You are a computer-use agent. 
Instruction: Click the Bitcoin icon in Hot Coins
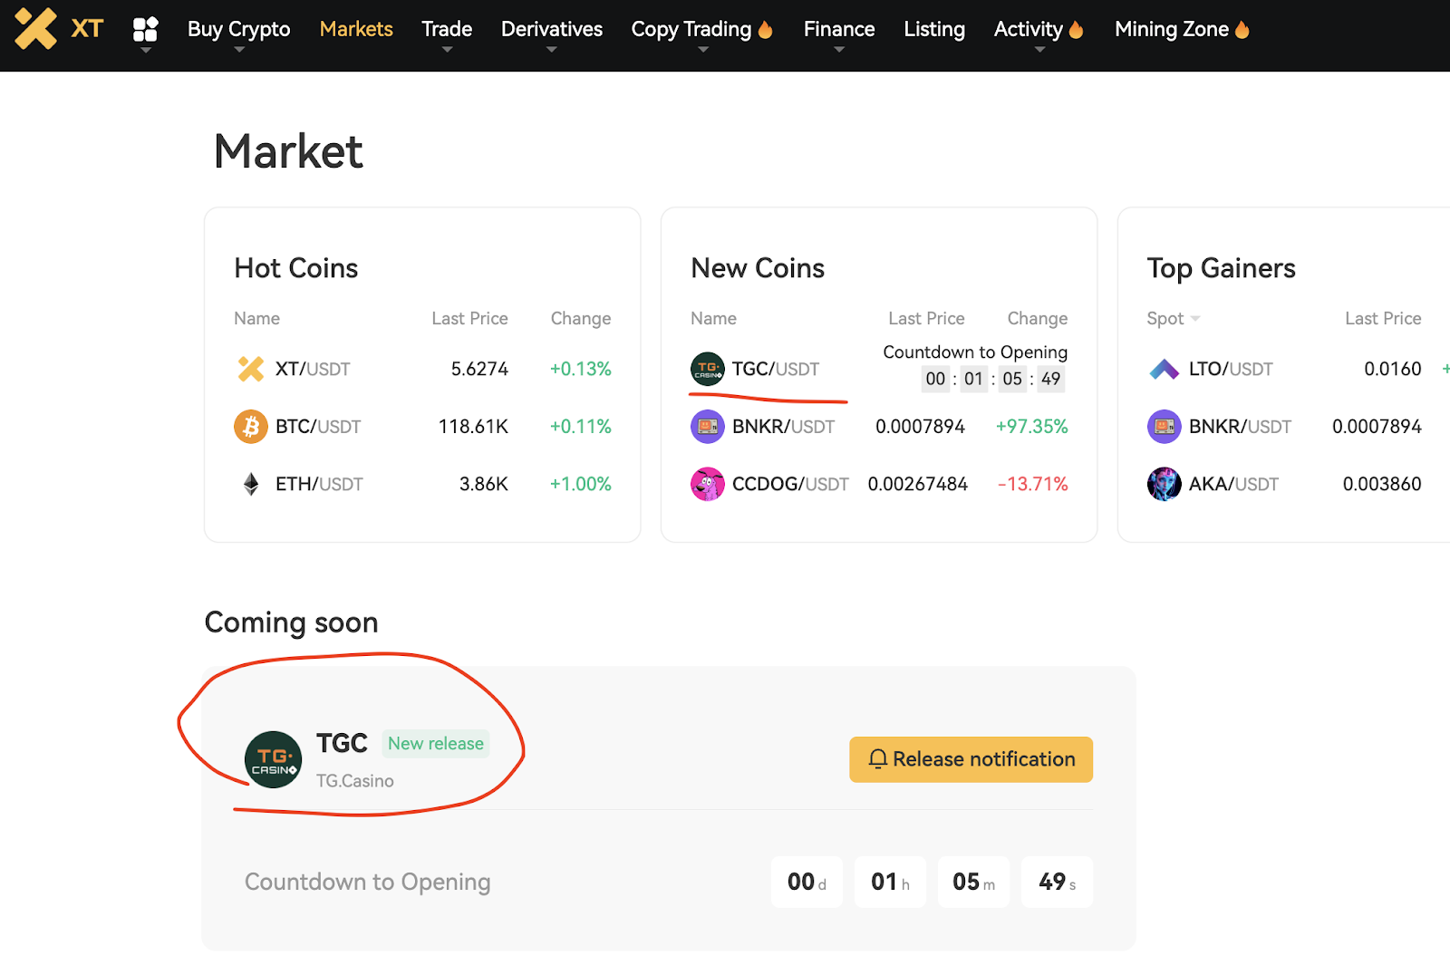click(x=251, y=426)
